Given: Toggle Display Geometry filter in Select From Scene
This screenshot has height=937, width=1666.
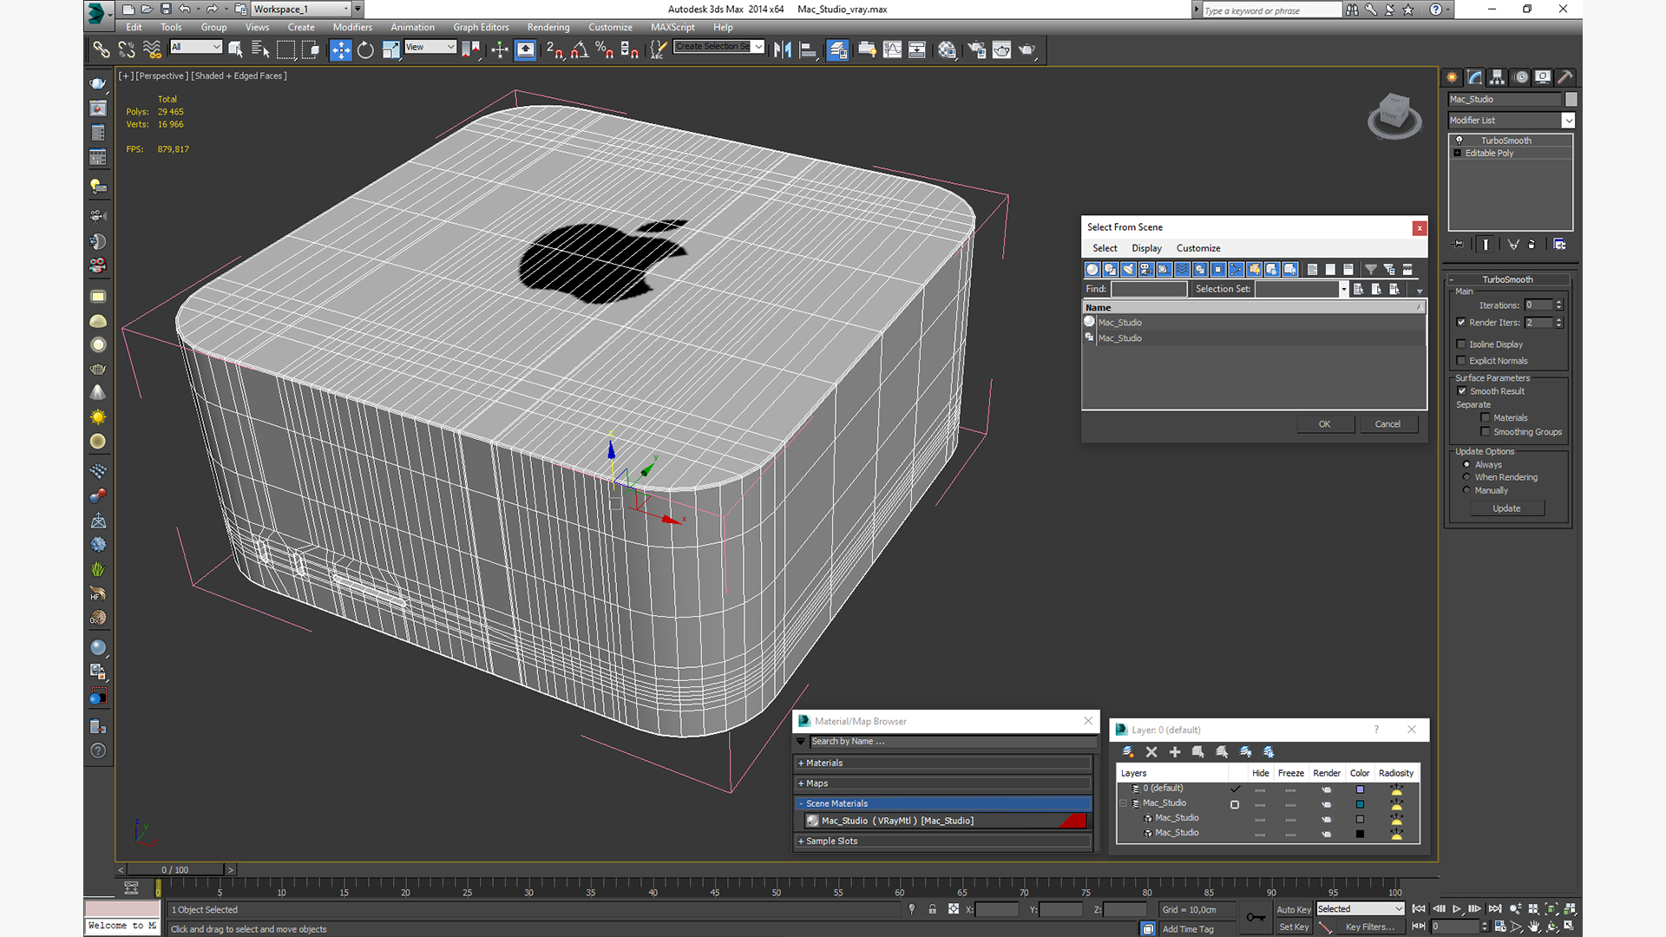Looking at the screenshot, I should (1092, 270).
